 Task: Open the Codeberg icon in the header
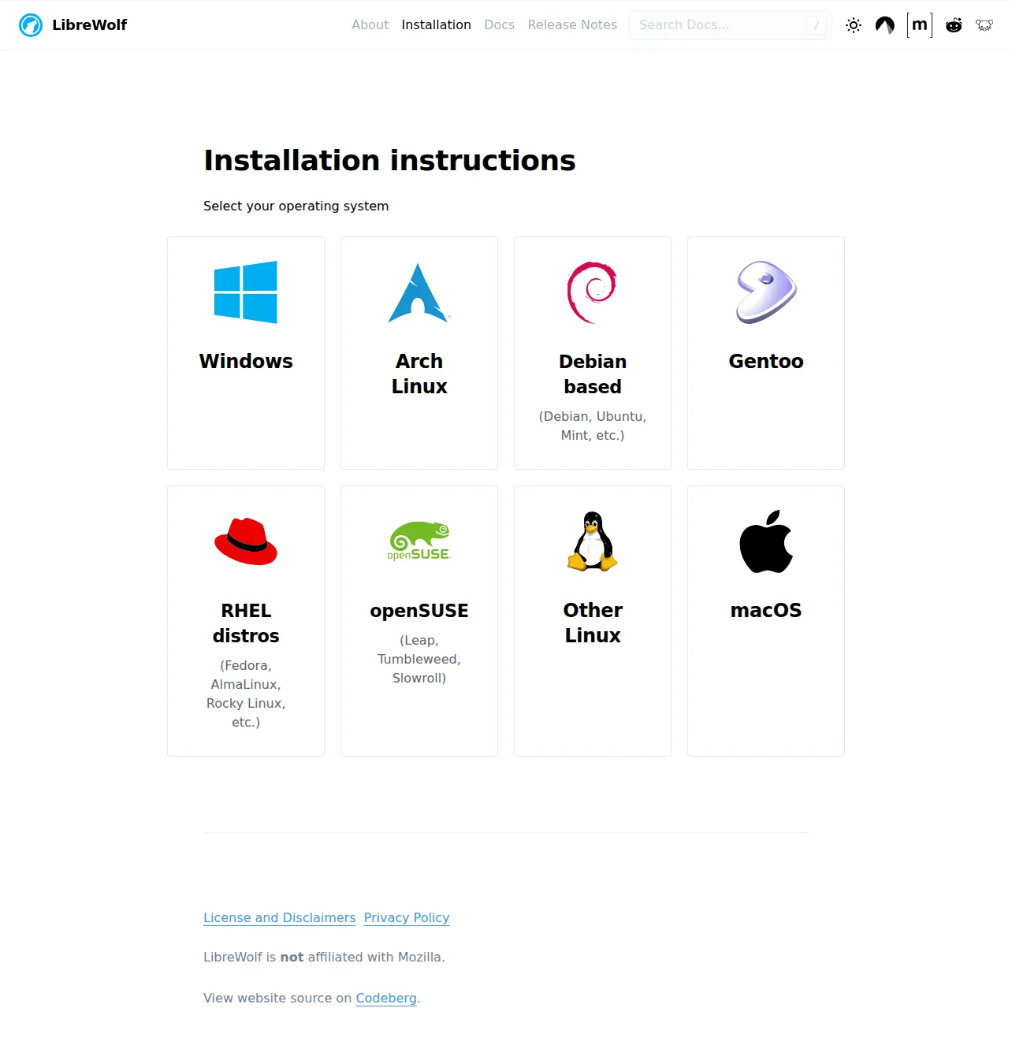tap(885, 25)
